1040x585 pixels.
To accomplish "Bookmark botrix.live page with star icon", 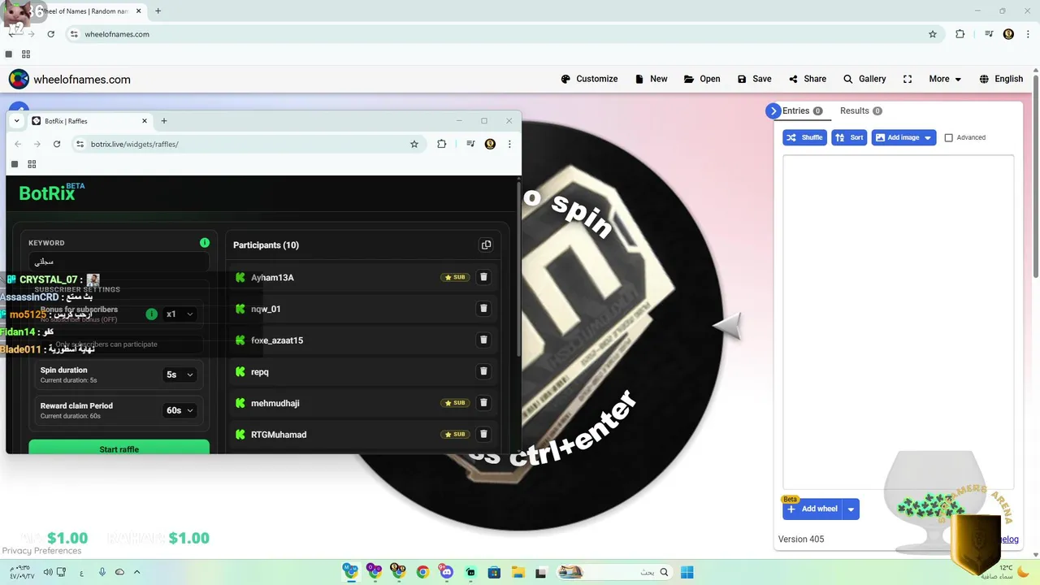I will point(414,144).
